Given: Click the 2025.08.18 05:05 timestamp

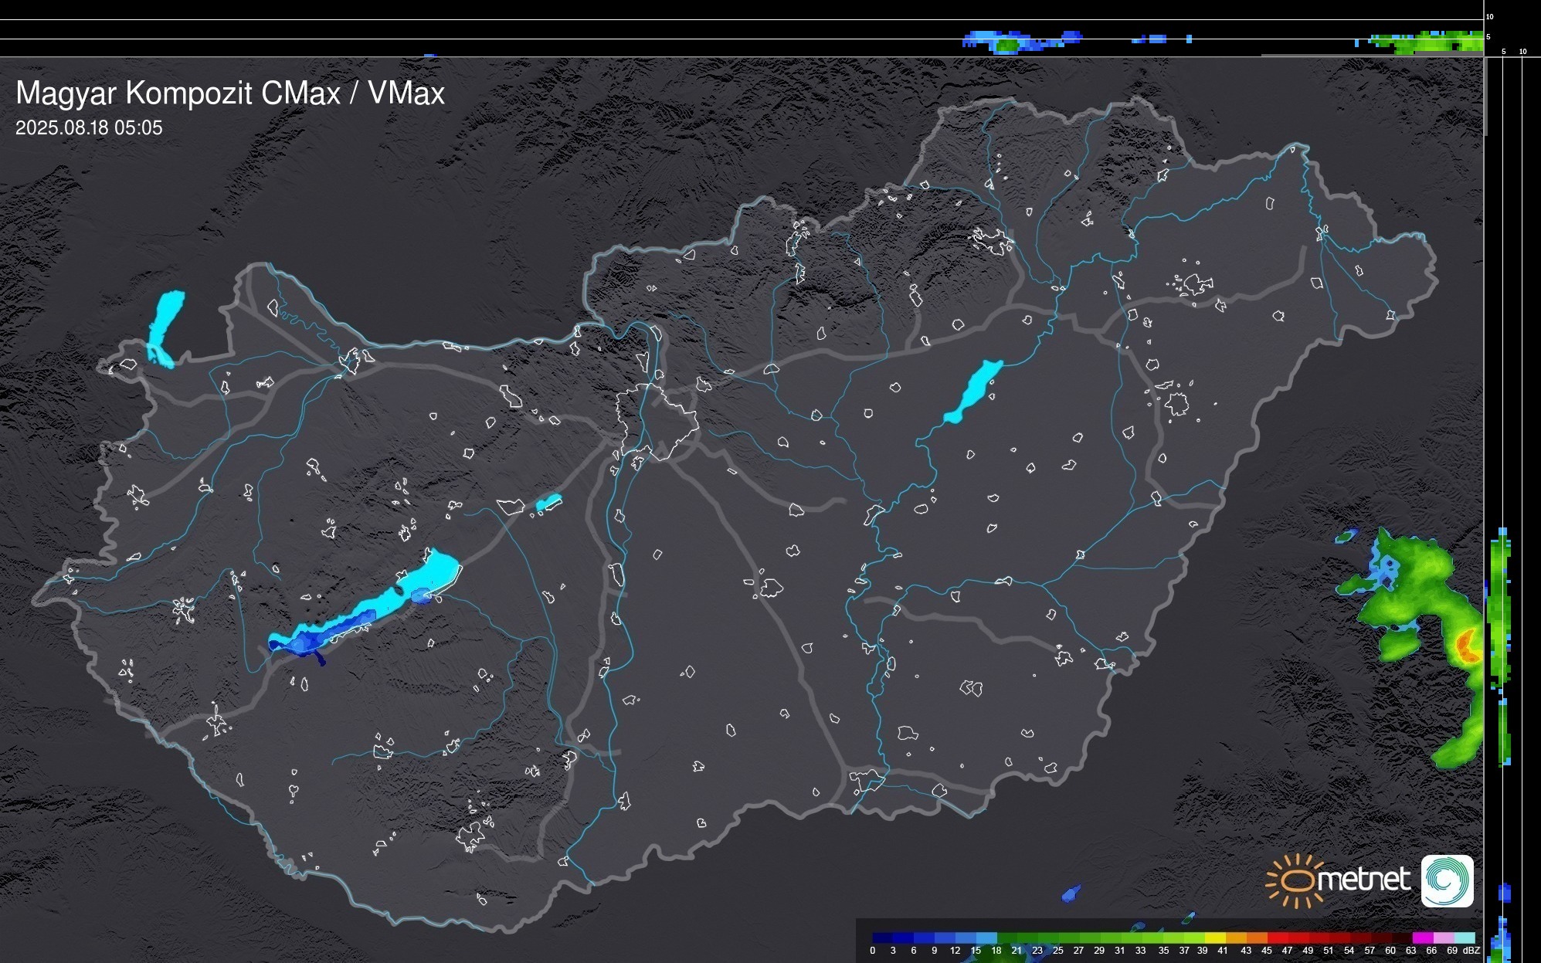Looking at the screenshot, I should (x=89, y=128).
